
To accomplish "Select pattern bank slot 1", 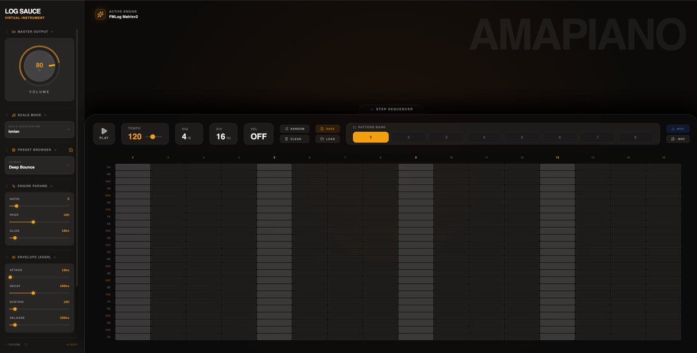I will 371,137.
